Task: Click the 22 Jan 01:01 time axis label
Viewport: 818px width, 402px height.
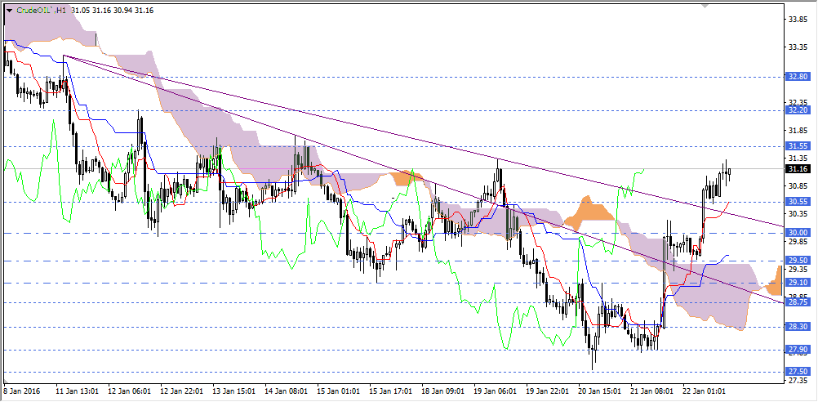Action: [x=704, y=391]
